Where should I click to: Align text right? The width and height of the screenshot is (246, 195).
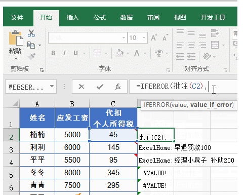click(x=202, y=45)
